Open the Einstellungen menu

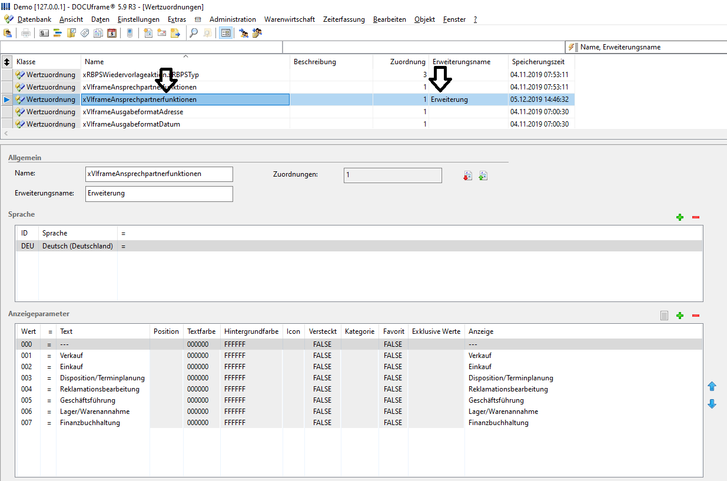tap(138, 19)
